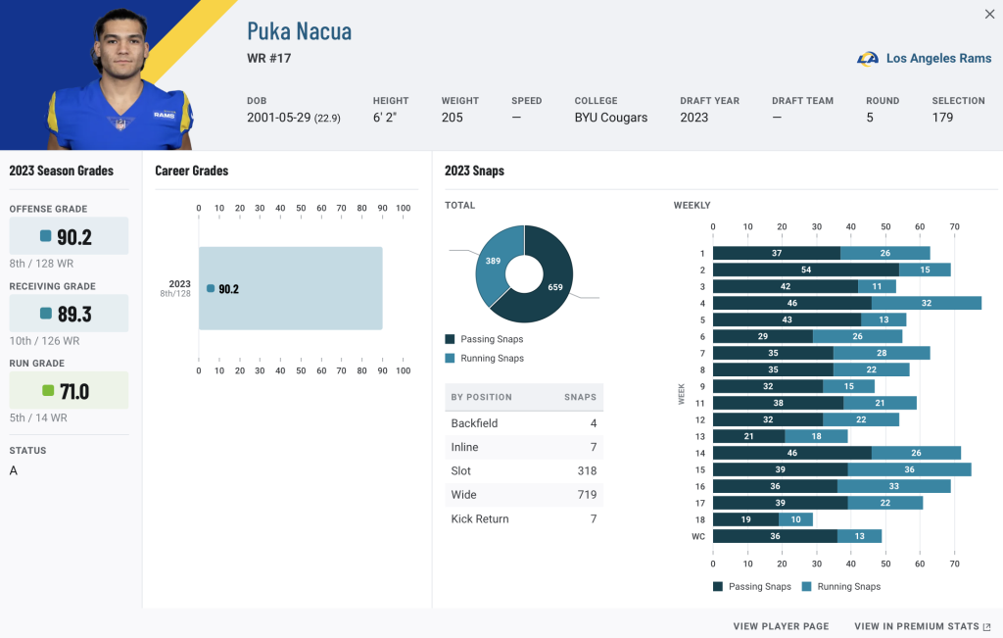Viewport: 1003px width, 638px height.
Task: Click the Run Grade 71.0 box
Action: click(69, 390)
